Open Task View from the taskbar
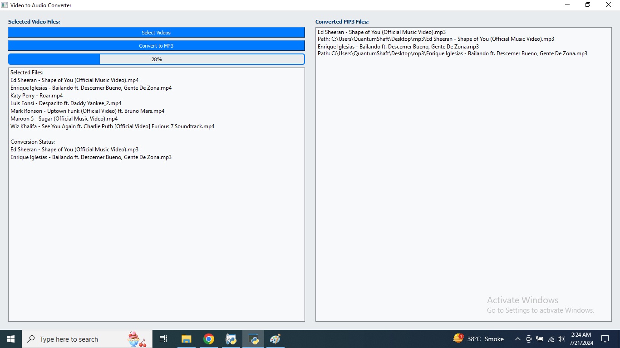 coord(163,339)
